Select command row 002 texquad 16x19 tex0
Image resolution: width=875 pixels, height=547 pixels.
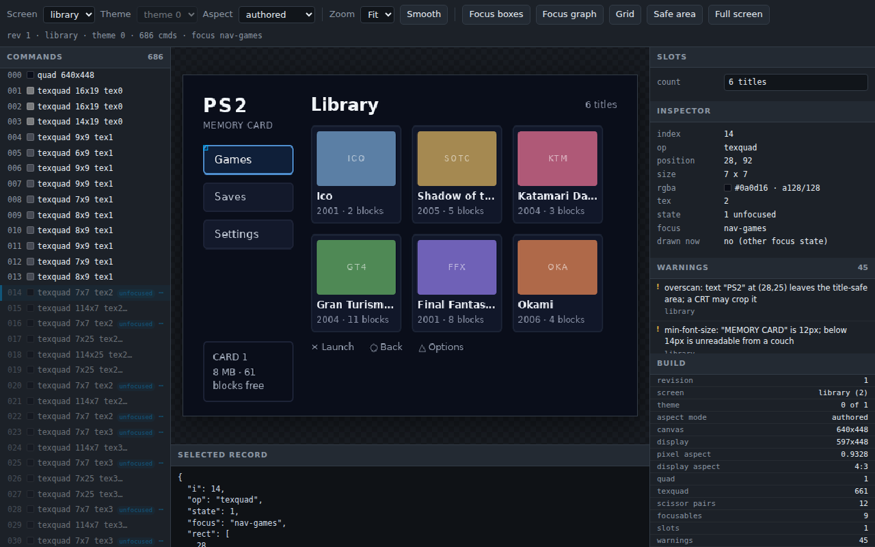pos(85,107)
